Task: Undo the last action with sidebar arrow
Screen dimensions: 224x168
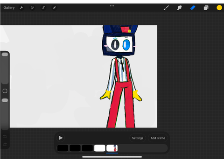Action: coord(5,137)
